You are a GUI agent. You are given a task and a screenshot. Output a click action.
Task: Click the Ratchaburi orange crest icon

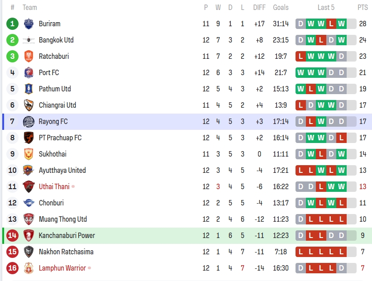point(29,56)
